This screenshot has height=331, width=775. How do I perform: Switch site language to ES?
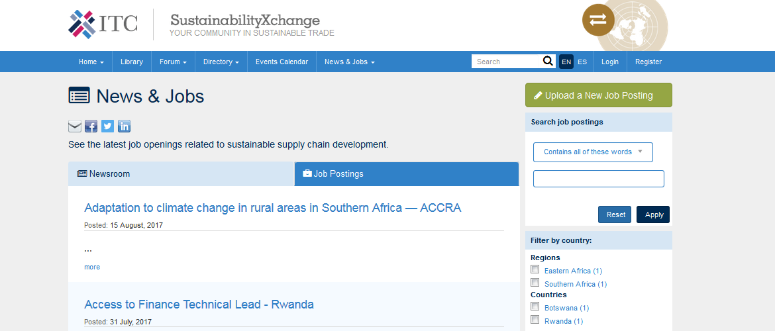(582, 62)
